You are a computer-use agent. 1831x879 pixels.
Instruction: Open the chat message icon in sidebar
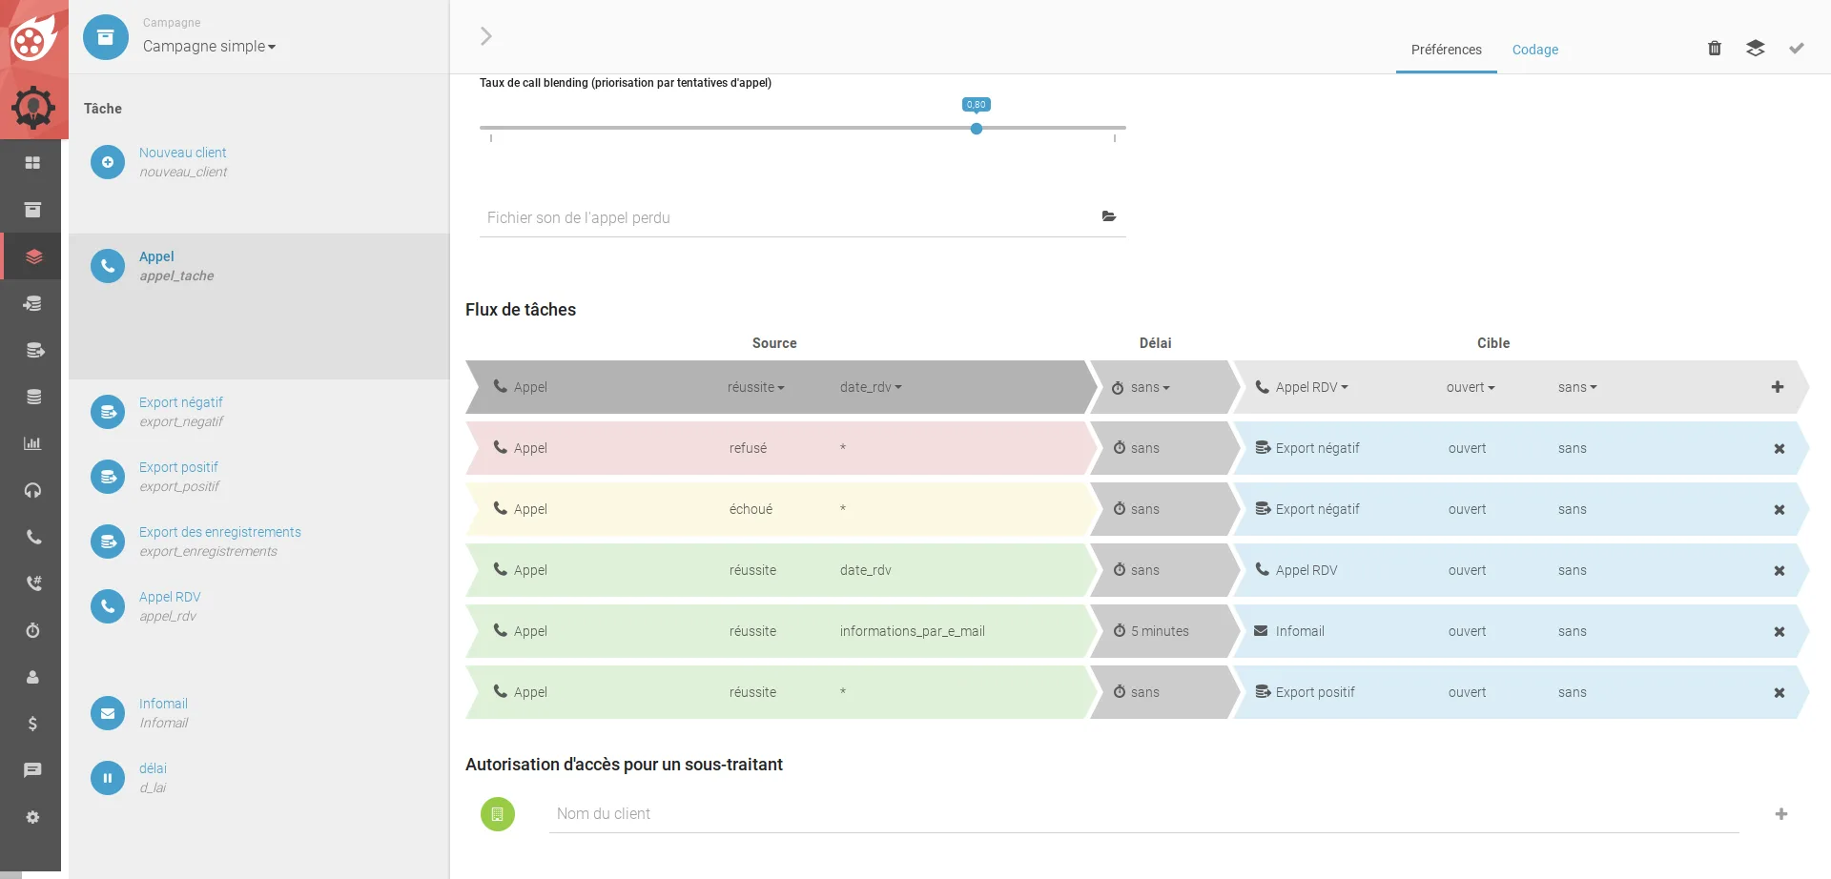coord(32,770)
